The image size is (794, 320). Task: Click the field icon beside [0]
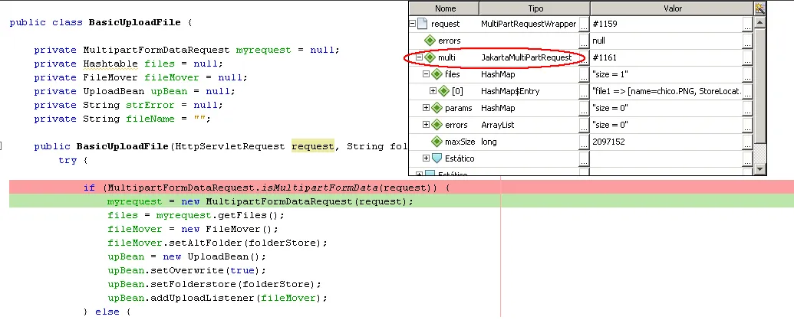click(443, 91)
